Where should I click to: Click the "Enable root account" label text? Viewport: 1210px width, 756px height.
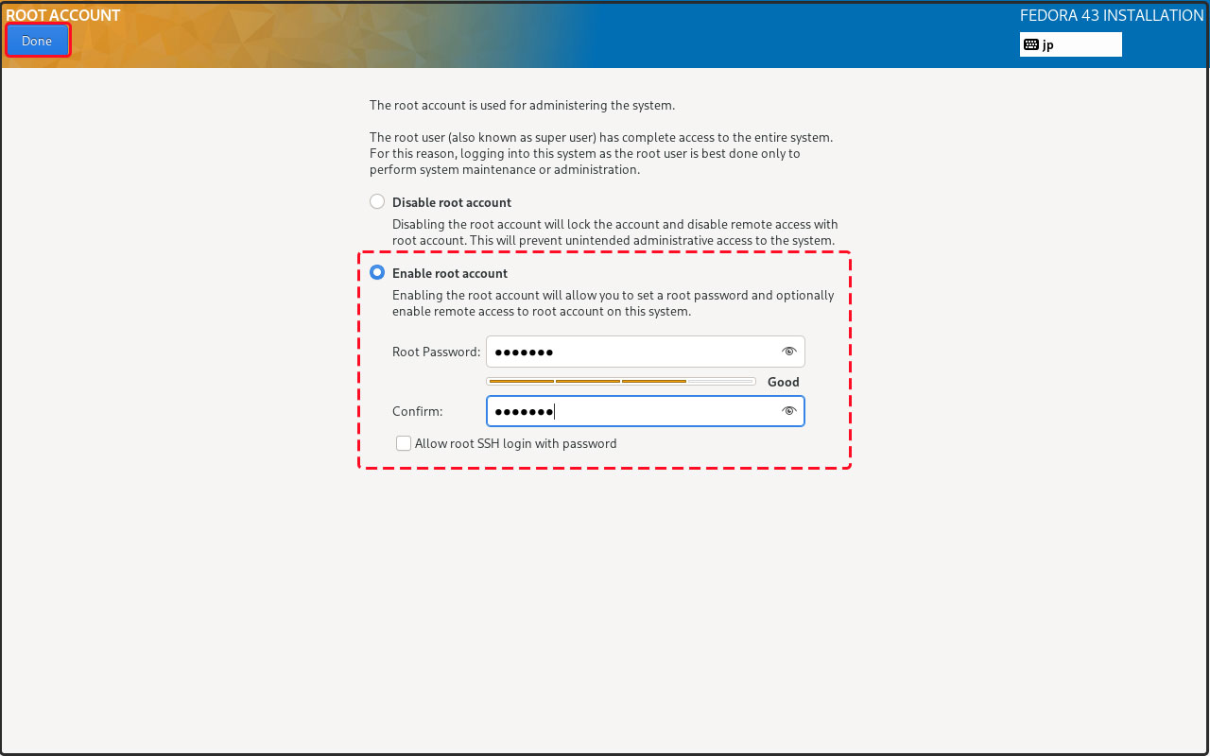tap(449, 273)
